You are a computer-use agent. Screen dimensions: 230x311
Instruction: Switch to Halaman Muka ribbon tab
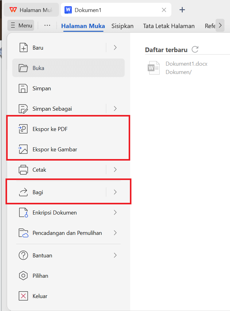tap(83, 26)
